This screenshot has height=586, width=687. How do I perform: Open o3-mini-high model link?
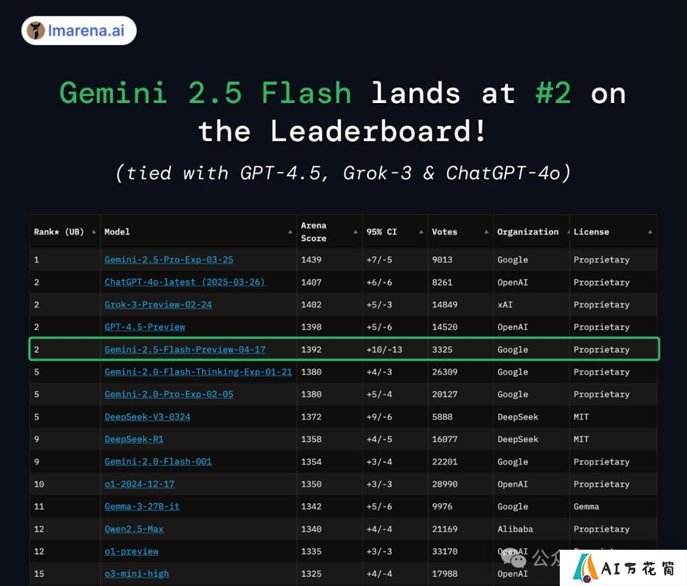click(136, 574)
